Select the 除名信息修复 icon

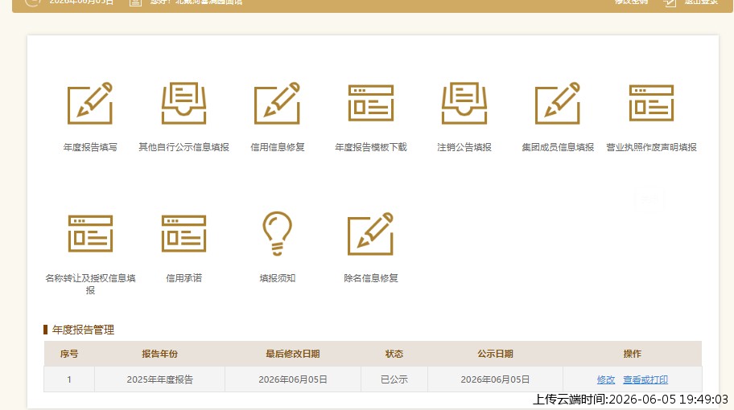(371, 234)
